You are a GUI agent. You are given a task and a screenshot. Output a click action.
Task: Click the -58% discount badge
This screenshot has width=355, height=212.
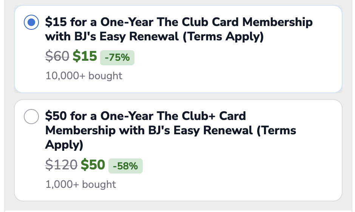(x=125, y=166)
